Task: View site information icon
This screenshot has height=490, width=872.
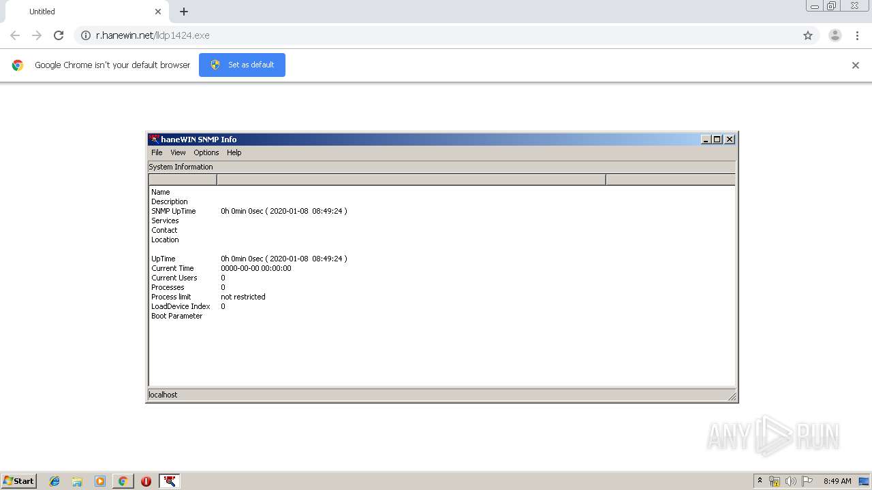Action: [x=86, y=35]
